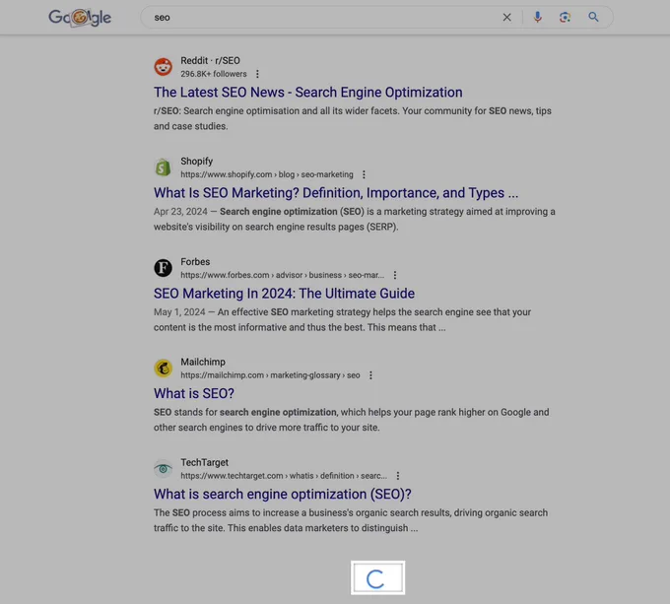Click the Mailchimp favicon
This screenshot has width=670, height=604.
point(164,369)
